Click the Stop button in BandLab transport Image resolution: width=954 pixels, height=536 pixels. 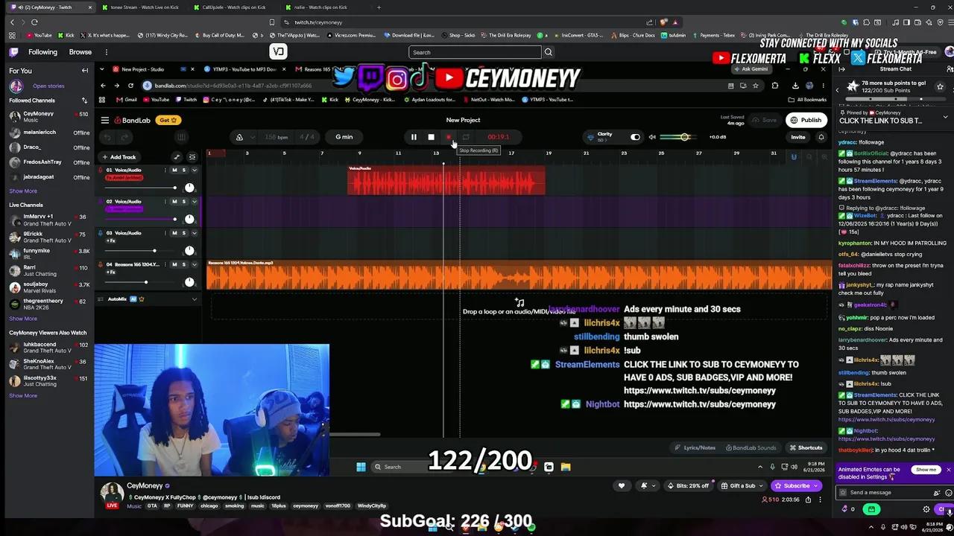pos(431,137)
